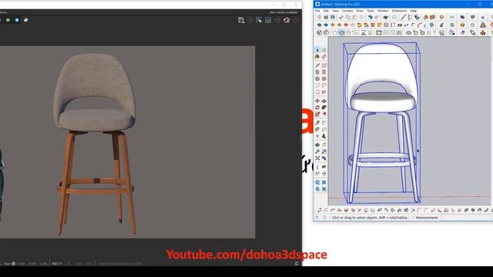Click the red teapot render icon
493x277 pixels.
(x=287, y=21)
